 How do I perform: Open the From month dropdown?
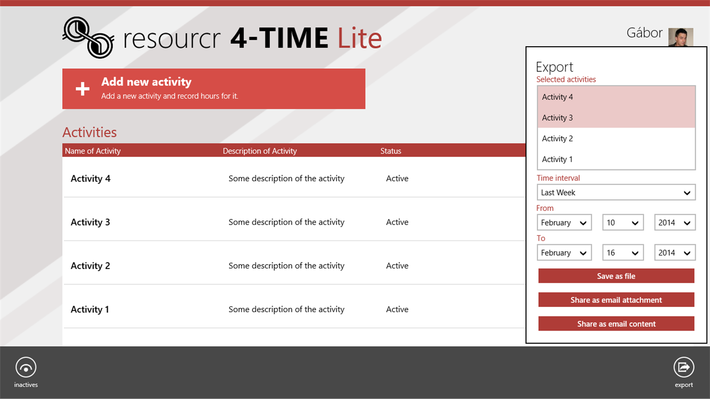564,223
